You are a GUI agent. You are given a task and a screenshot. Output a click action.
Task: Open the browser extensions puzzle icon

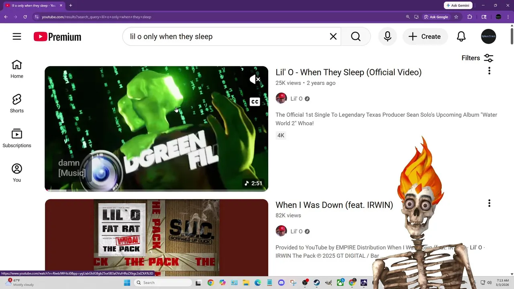click(x=469, y=17)
